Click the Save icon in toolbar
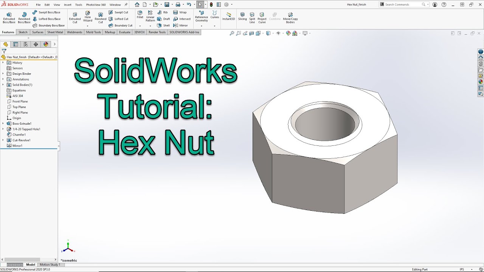 click(167, 5)
